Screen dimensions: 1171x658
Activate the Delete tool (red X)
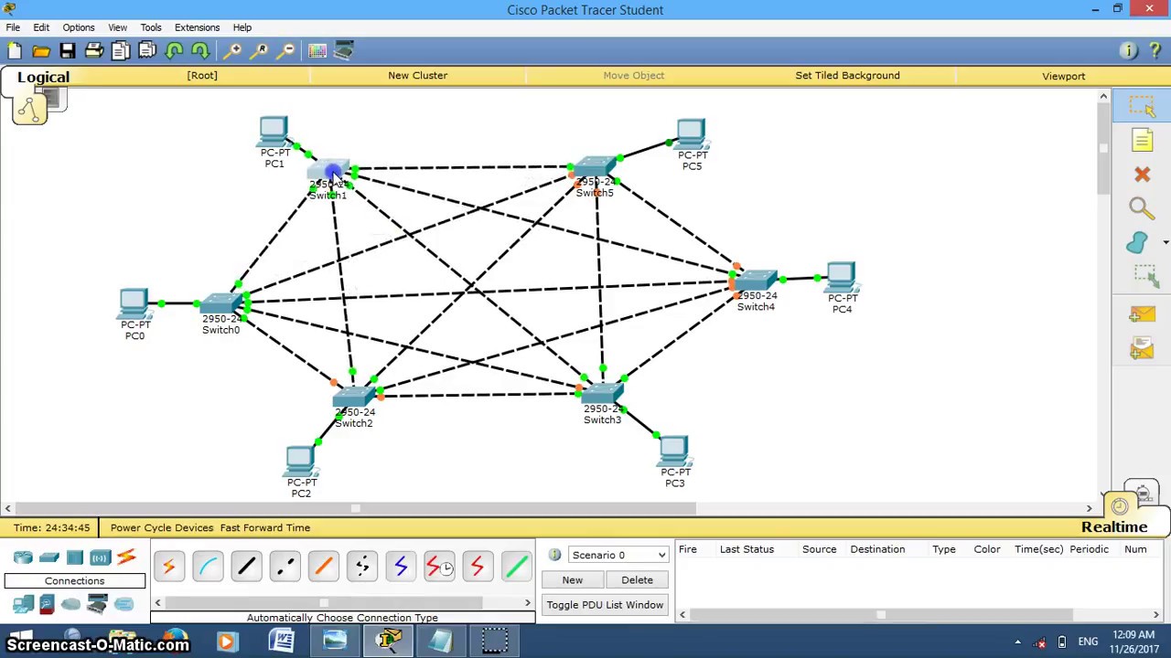pos(1142,174)
